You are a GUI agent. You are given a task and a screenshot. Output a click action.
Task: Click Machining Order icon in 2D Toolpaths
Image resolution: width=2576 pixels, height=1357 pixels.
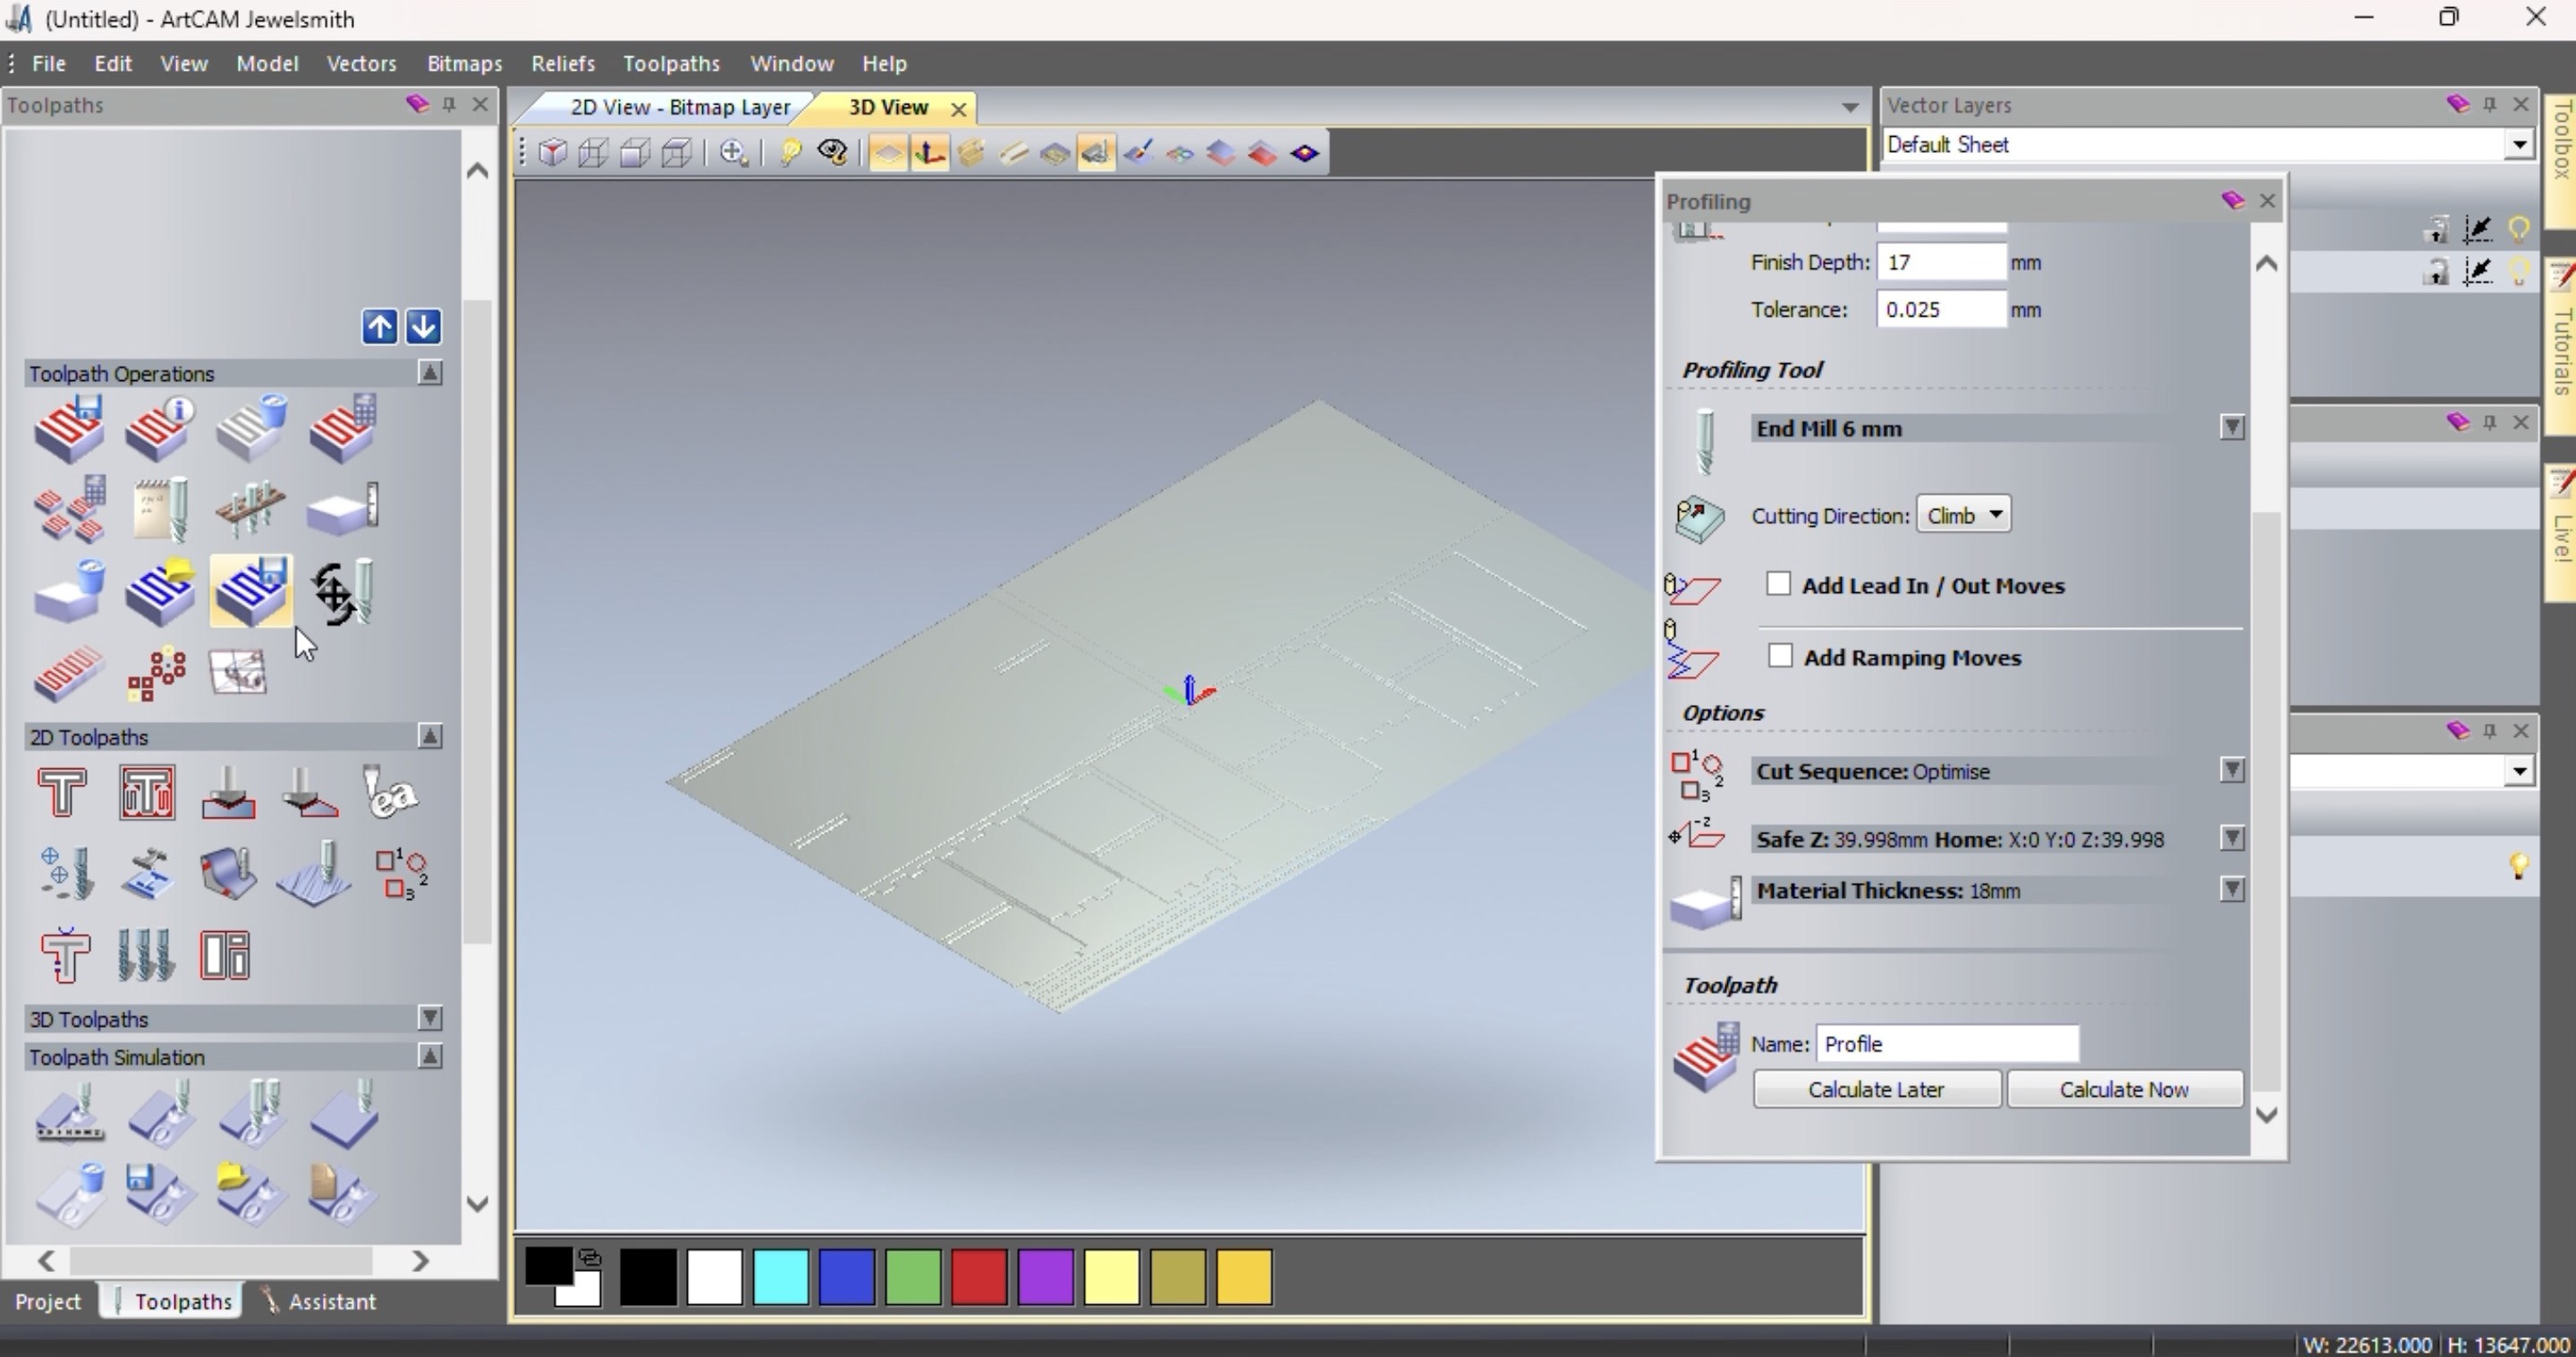tap(402, 874)
